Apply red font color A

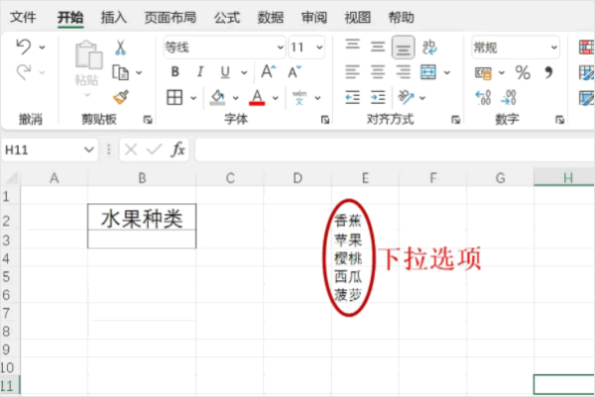point(257,97)
